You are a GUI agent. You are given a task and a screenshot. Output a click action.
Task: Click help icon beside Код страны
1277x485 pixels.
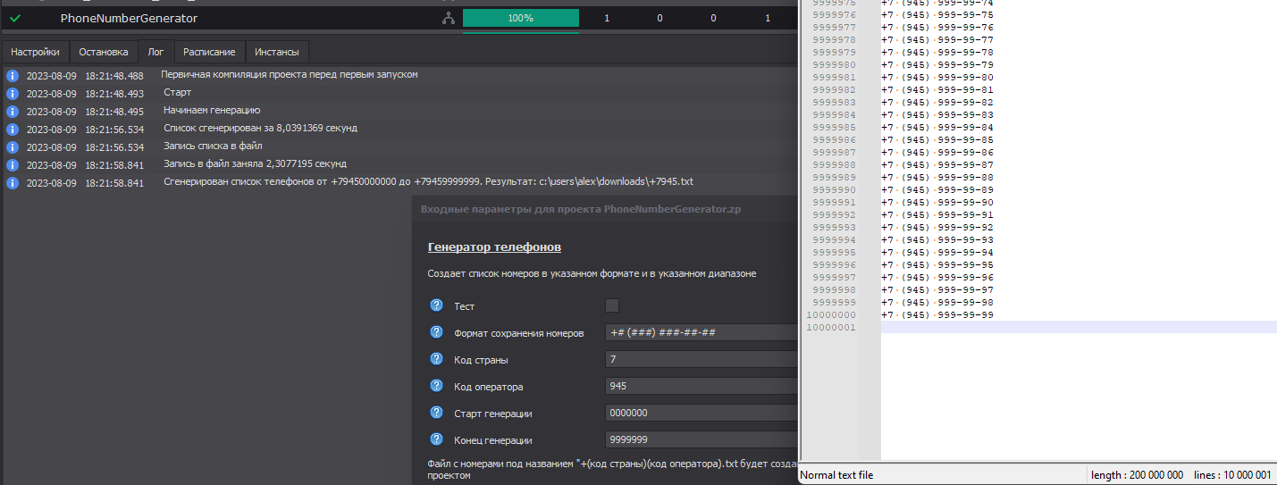click(437, 359)
